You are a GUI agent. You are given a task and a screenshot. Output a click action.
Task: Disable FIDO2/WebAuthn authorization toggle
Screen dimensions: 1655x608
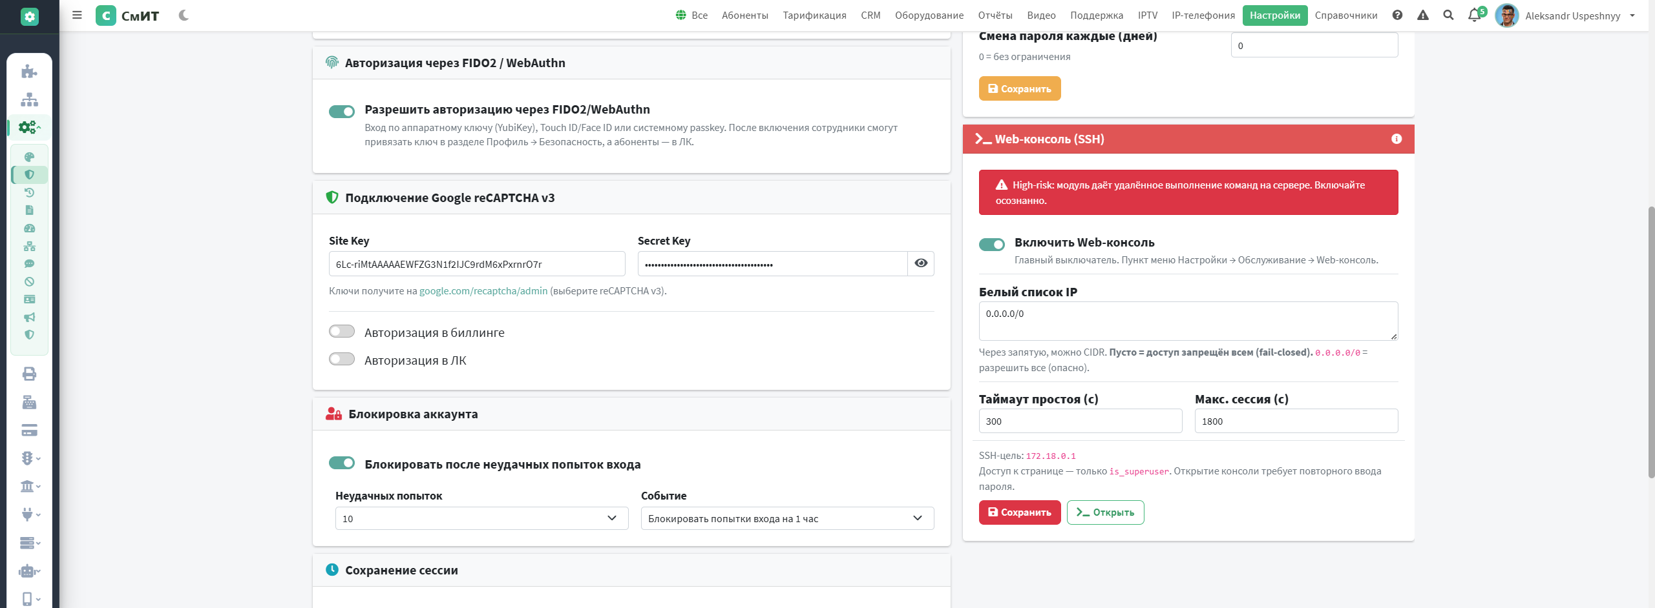342,112
